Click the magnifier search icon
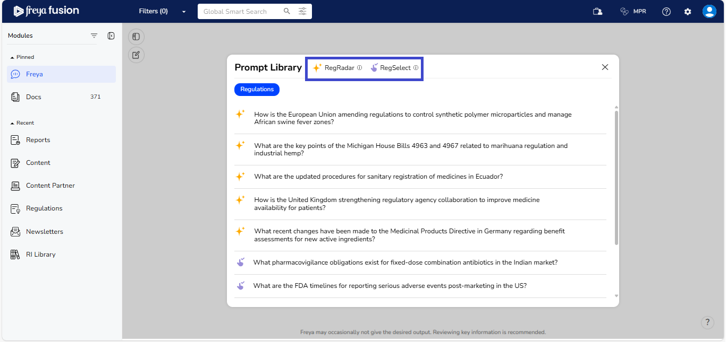The width and height of the screenshot is (727, 342). coord(287,11)
